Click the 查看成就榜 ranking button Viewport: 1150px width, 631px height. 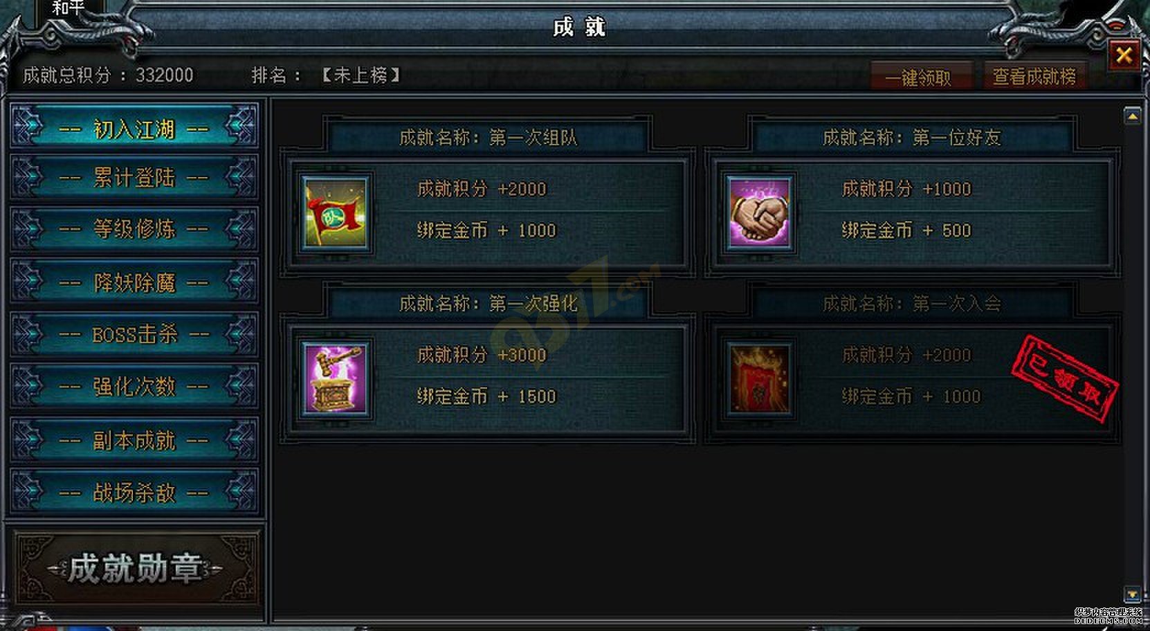1034,77
